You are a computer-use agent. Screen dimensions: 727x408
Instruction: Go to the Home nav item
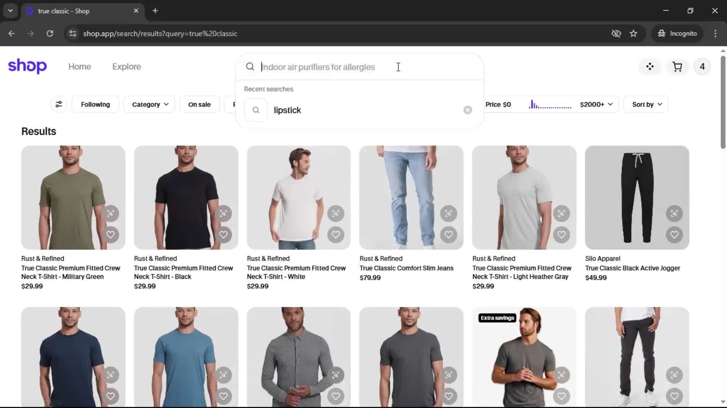pos(80,66)
